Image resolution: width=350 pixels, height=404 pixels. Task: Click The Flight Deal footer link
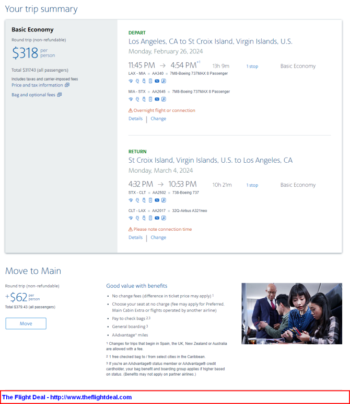pos(66,397)
